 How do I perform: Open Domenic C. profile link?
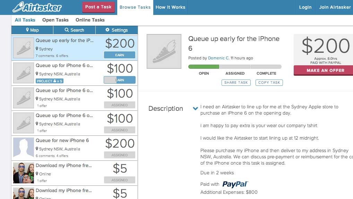218,58
